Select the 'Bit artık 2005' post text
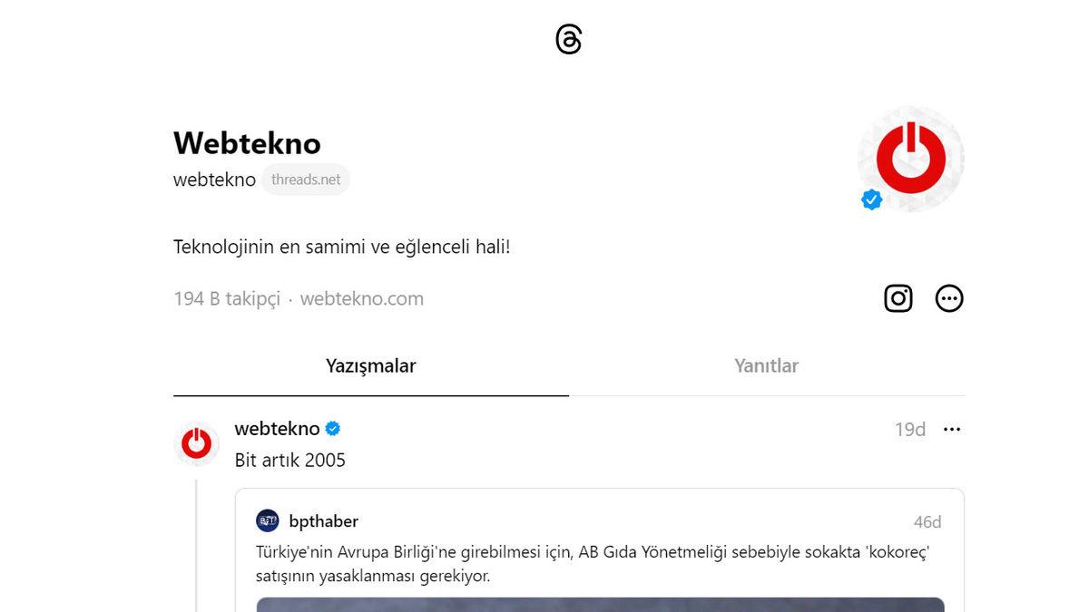This screenshot has width=1089, height=612. [289, 460]
